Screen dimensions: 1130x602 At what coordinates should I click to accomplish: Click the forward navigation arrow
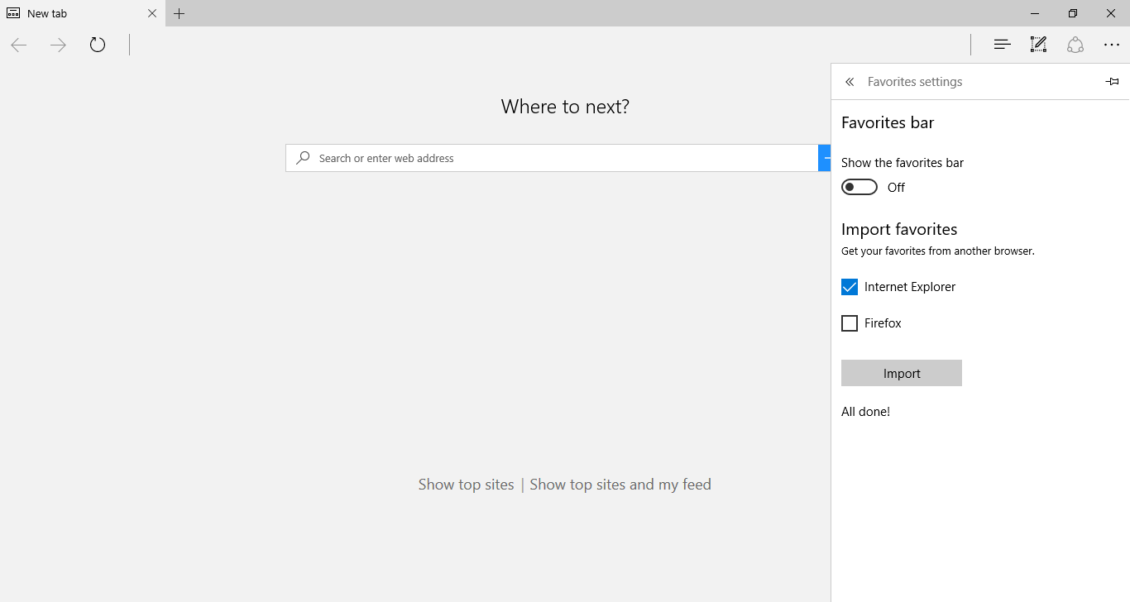point(58,45)
